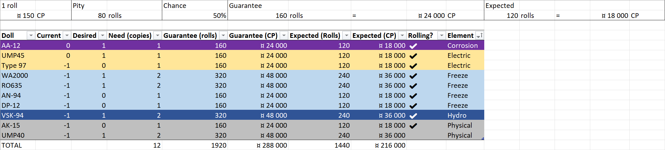Open the Expected (CP) filter dropdown

402,36
